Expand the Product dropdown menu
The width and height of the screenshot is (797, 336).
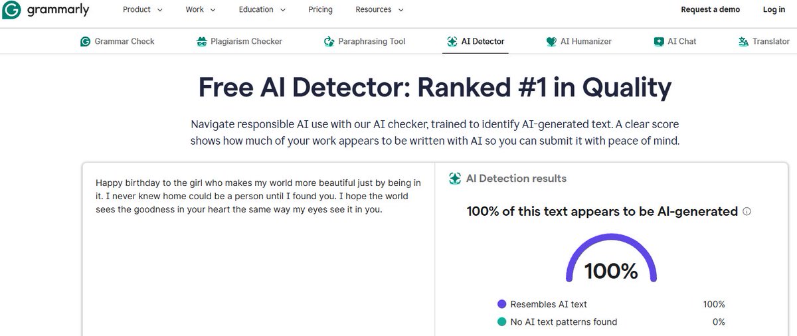(x=143, y=10)
